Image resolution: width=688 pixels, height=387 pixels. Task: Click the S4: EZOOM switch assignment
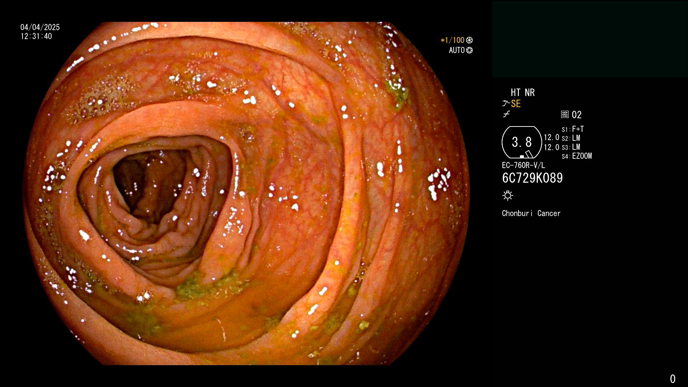(x=577, y=156)
